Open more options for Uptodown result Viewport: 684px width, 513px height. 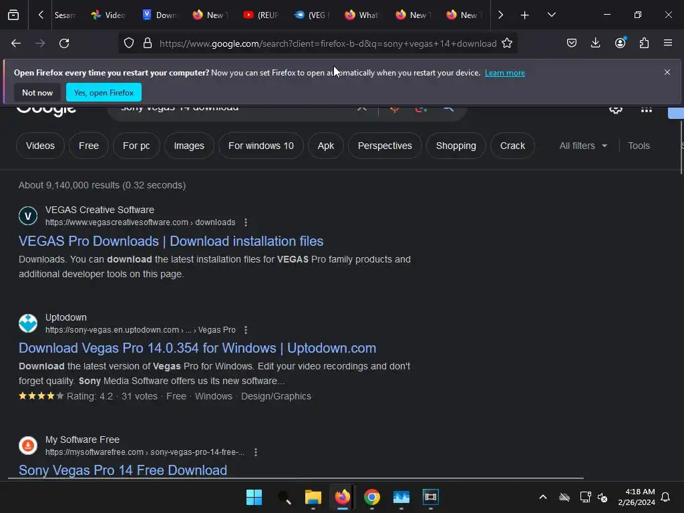click(246, 330)
